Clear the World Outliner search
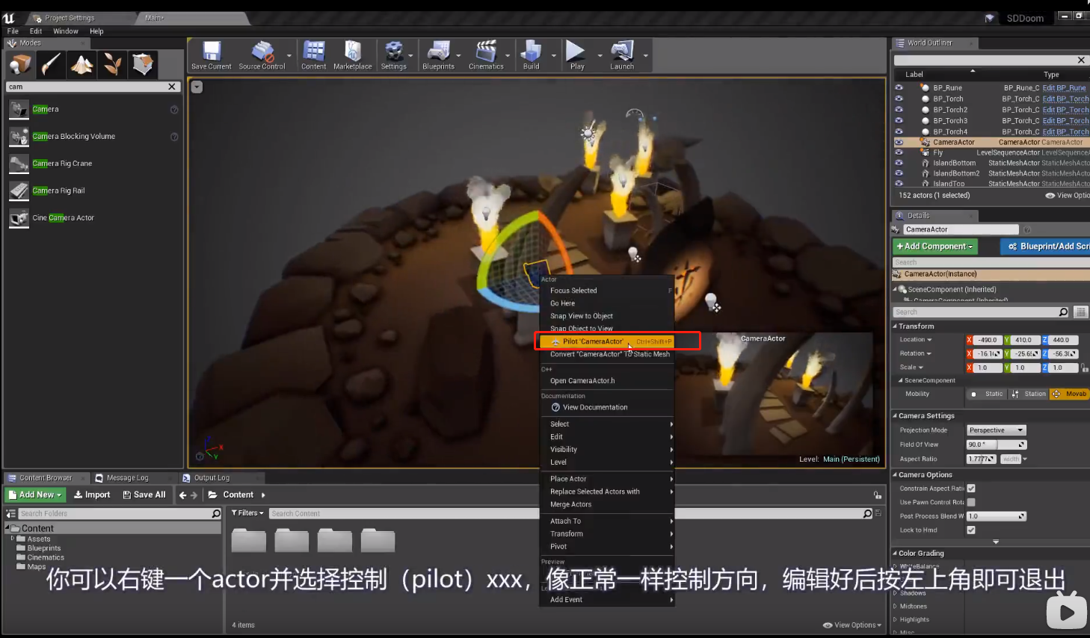 tap(1081, 60)
